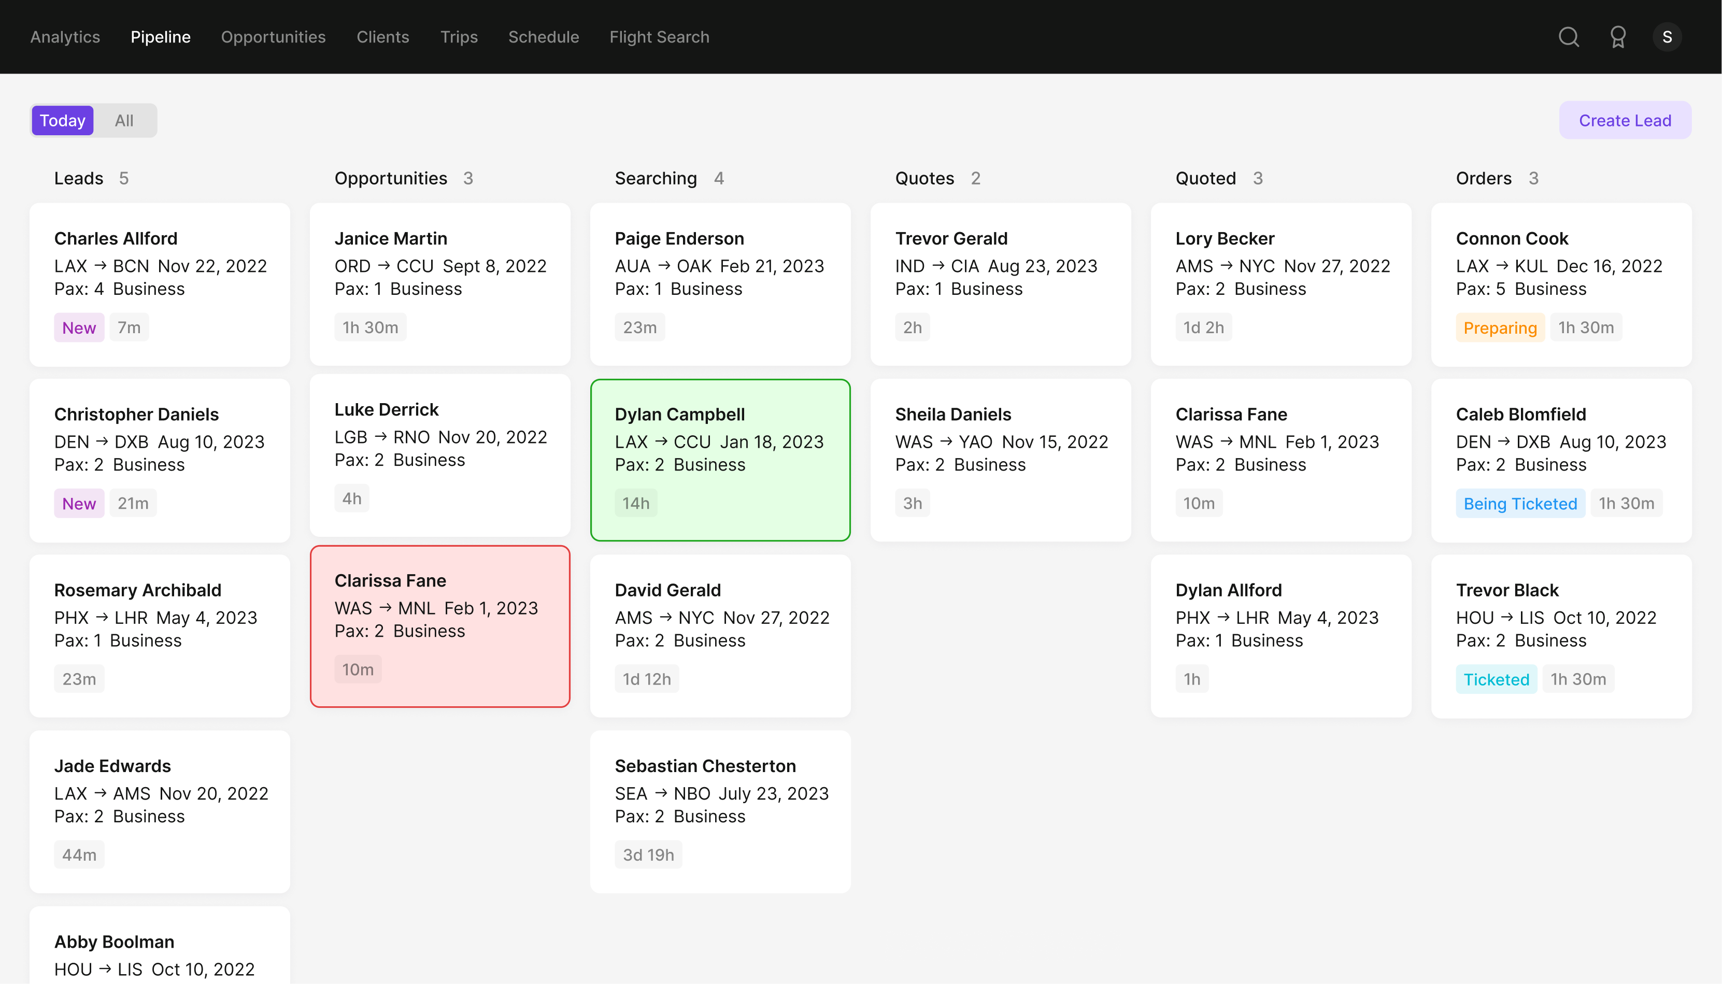Viewport: 1722px width, 984px height.
Task: Click the Being Ticketed status tag
Action: [1520, 504]
